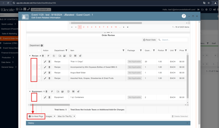The height and width of the screenshot is (128, 219).
Task: Click the browser address bar
Action: tap(108, 3)
